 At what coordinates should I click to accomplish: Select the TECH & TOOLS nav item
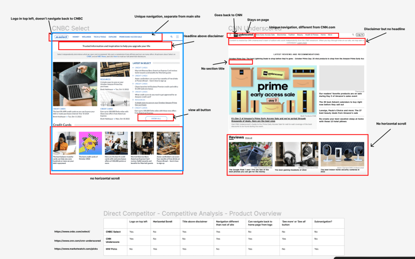click(100, 37)
